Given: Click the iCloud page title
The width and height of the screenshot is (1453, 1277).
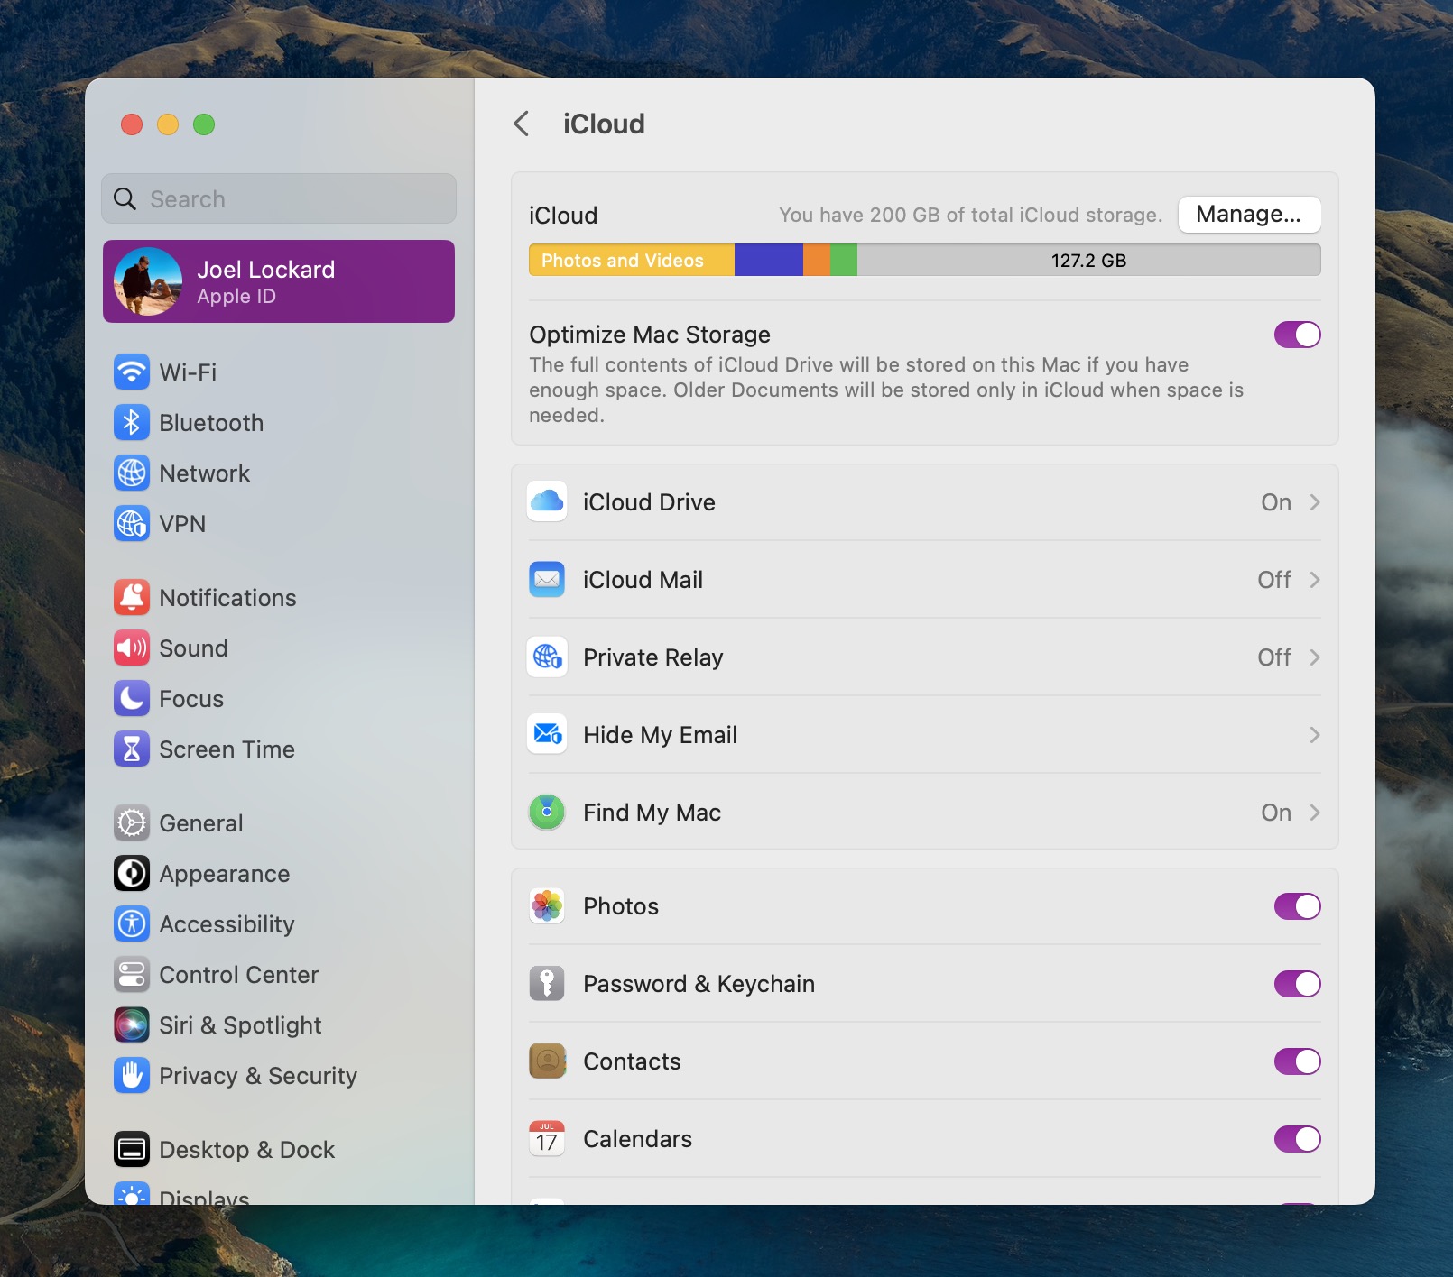Looking at the screenshot, I should pos(604,124).
